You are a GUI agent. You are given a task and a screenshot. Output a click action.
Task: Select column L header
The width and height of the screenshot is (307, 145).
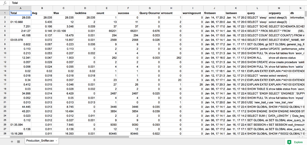pos(257,8)
